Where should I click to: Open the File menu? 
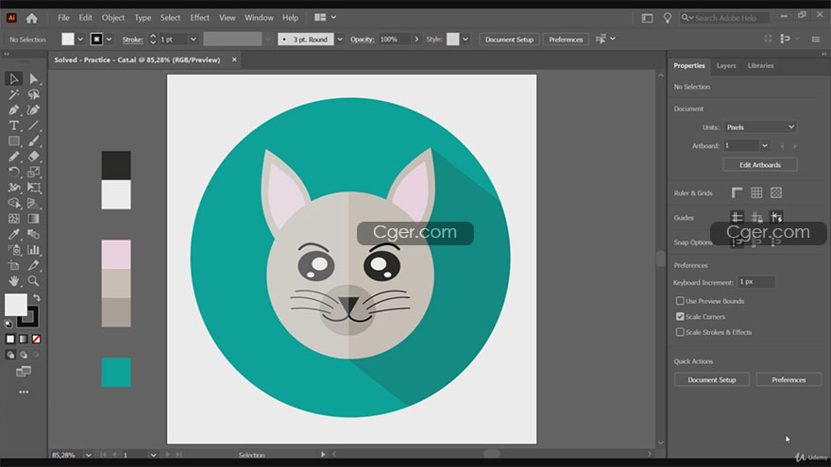pyautogui.click(x=63, y=18)
